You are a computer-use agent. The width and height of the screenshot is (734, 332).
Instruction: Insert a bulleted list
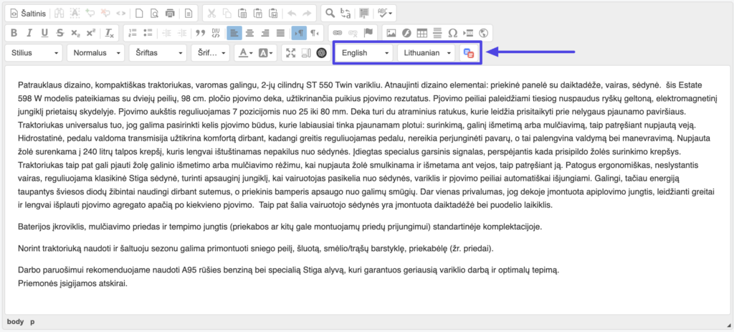pos(148,33)
